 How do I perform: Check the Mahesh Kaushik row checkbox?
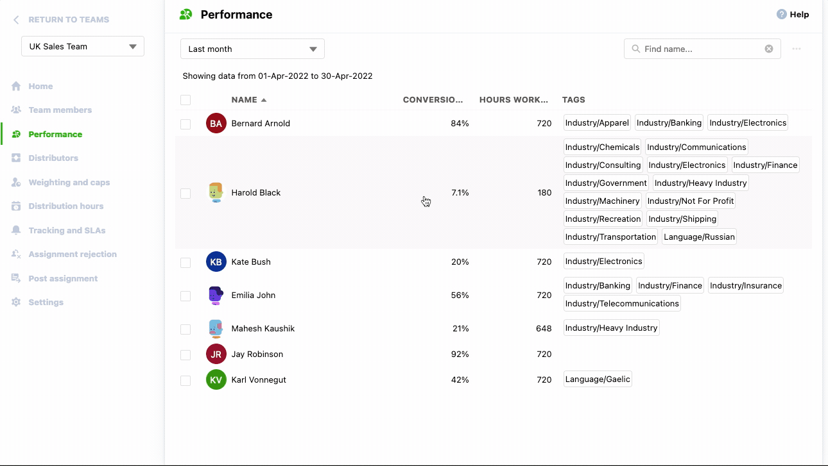(x=185, y=329)
